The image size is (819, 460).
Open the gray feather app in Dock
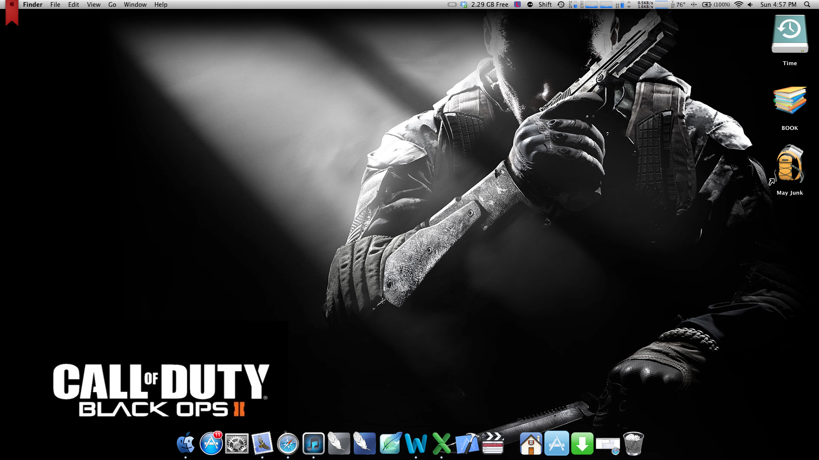(339, 443)
